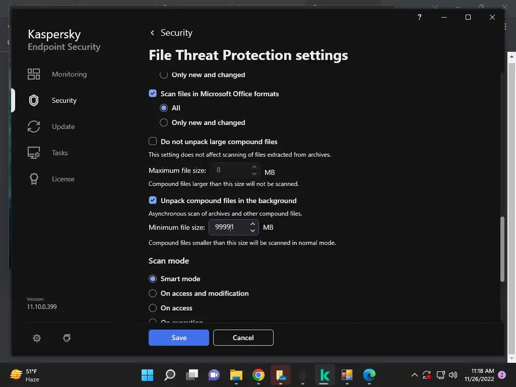Screen dimensions: 516x387
Task: Open the License ribbon icon
Action: [34, 179]
